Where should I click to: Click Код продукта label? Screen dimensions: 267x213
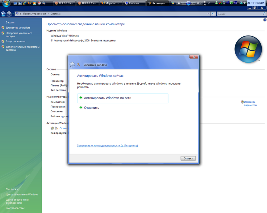click(x=58, y=133)
